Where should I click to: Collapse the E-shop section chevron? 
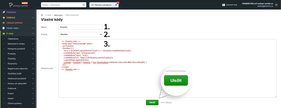pyautogui.click(x=33, y=34)
